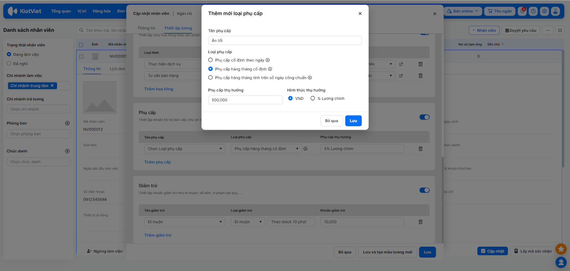Add a new Phòng ban with plus icon
The height and width of the screenshot is (271, 570).
coord(67,123)
